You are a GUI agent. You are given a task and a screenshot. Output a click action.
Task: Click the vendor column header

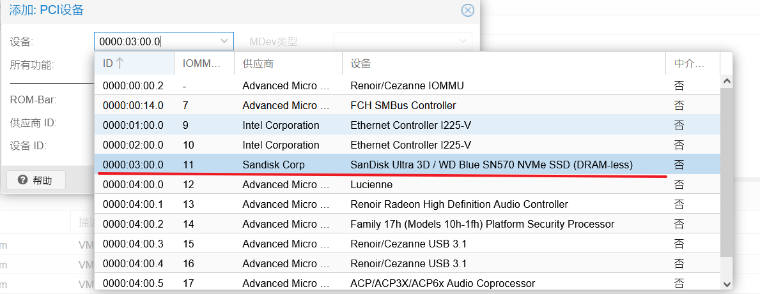click(x=288, y=64)
